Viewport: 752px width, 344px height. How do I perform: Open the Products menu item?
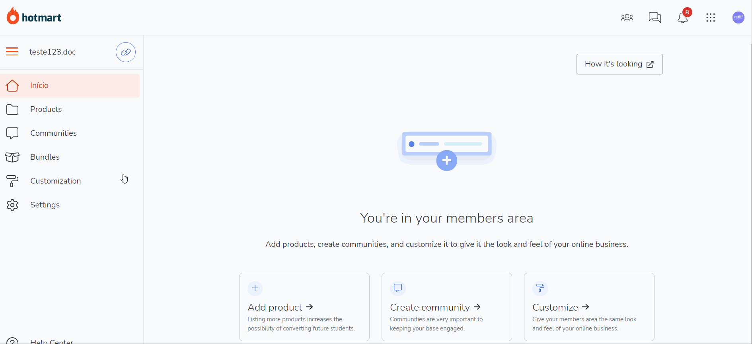[x=70, y=109]
